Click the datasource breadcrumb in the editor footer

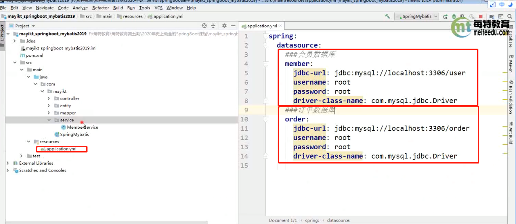tap(339, 220)
